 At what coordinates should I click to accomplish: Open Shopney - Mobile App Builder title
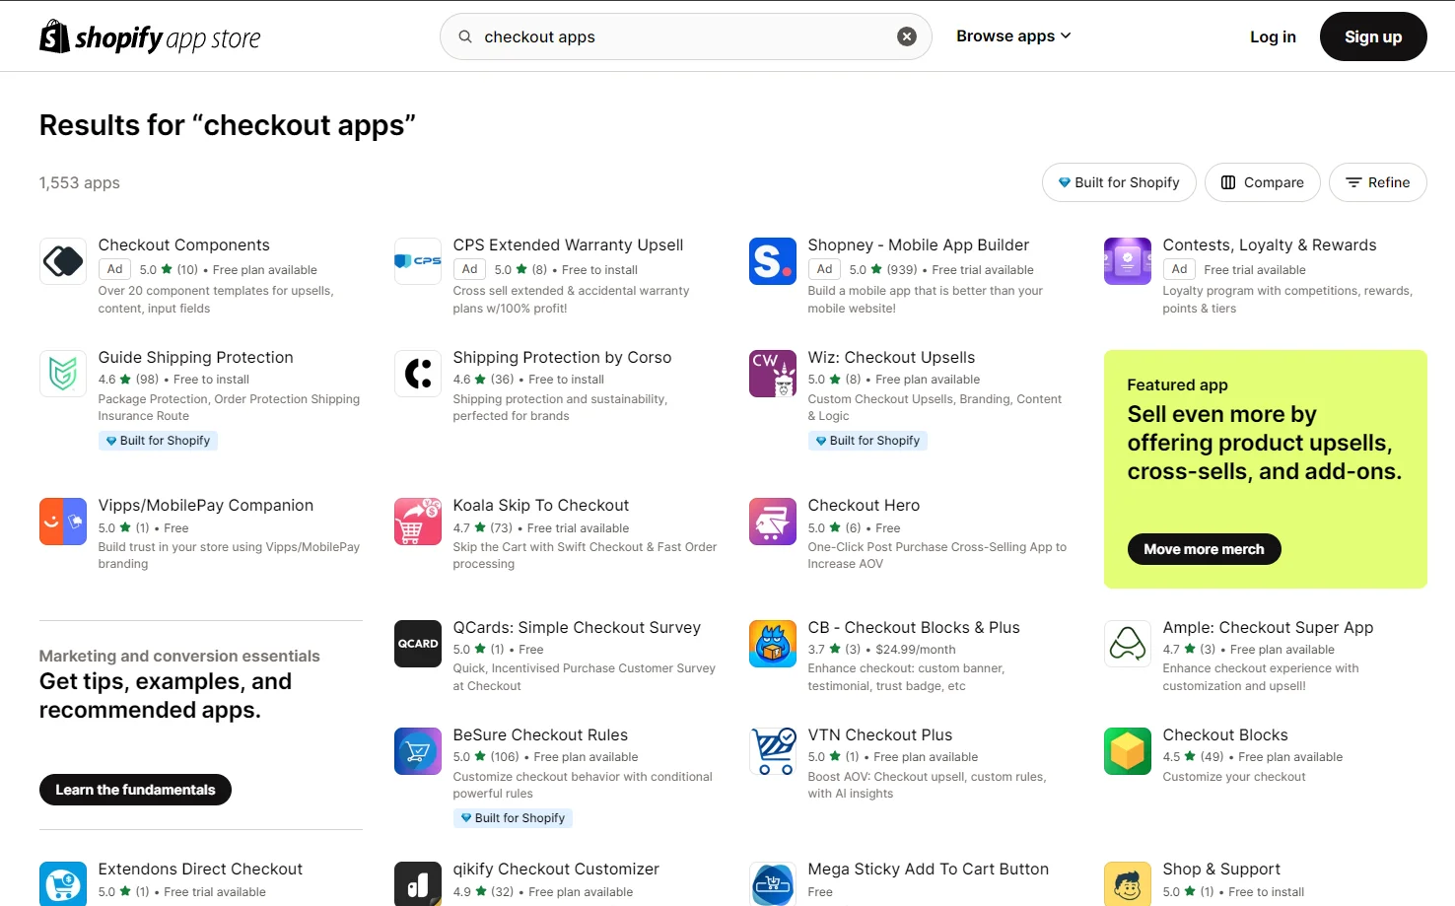(x=919, y=244)
